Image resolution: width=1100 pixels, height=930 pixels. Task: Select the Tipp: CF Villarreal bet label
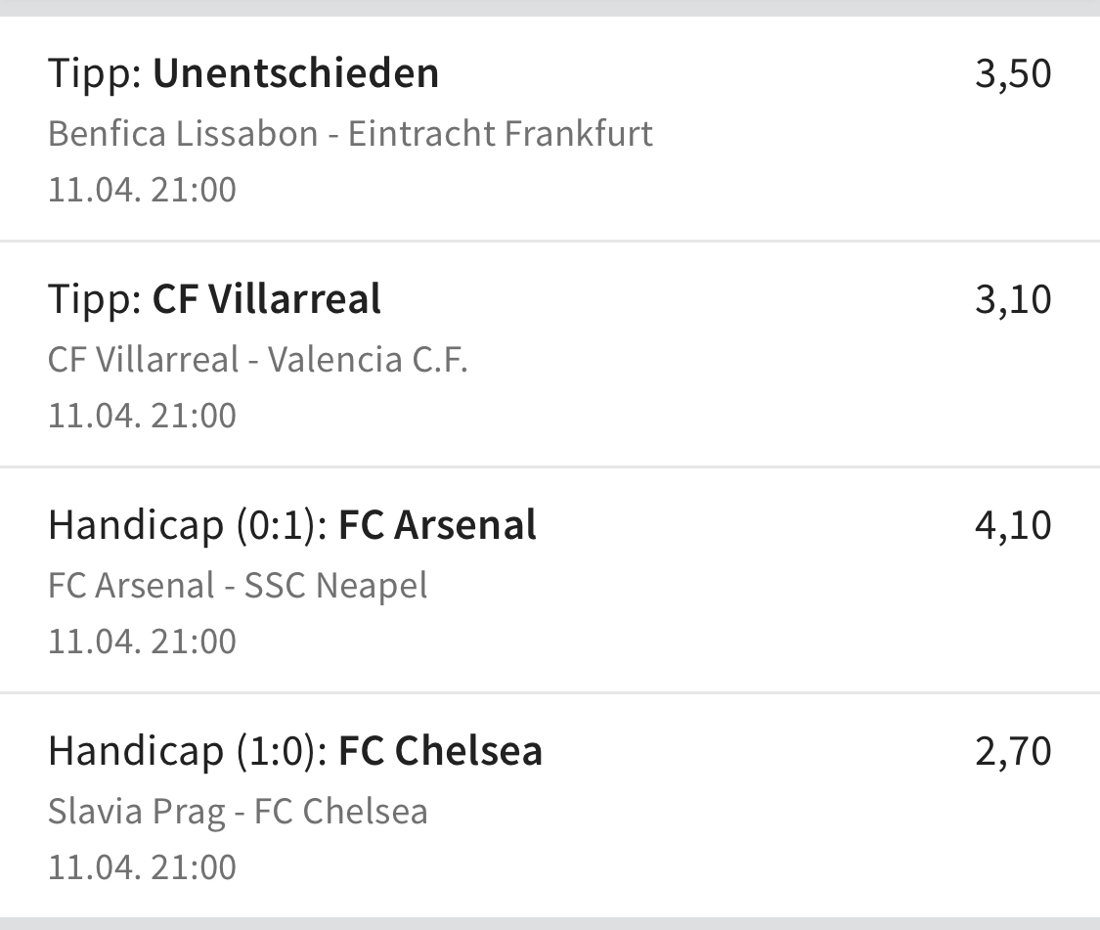tap(215, 299)
